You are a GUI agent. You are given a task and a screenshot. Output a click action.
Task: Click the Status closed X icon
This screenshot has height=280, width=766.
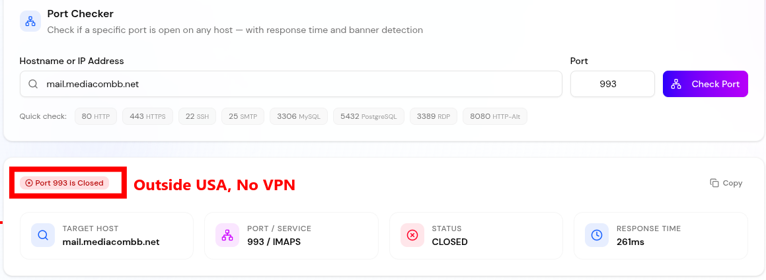412,235
